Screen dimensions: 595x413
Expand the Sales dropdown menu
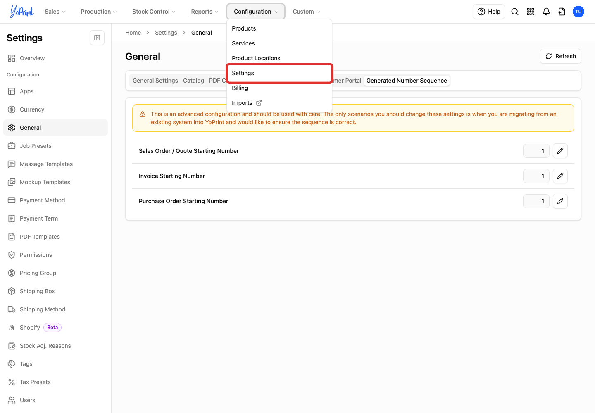coord(55,12)
